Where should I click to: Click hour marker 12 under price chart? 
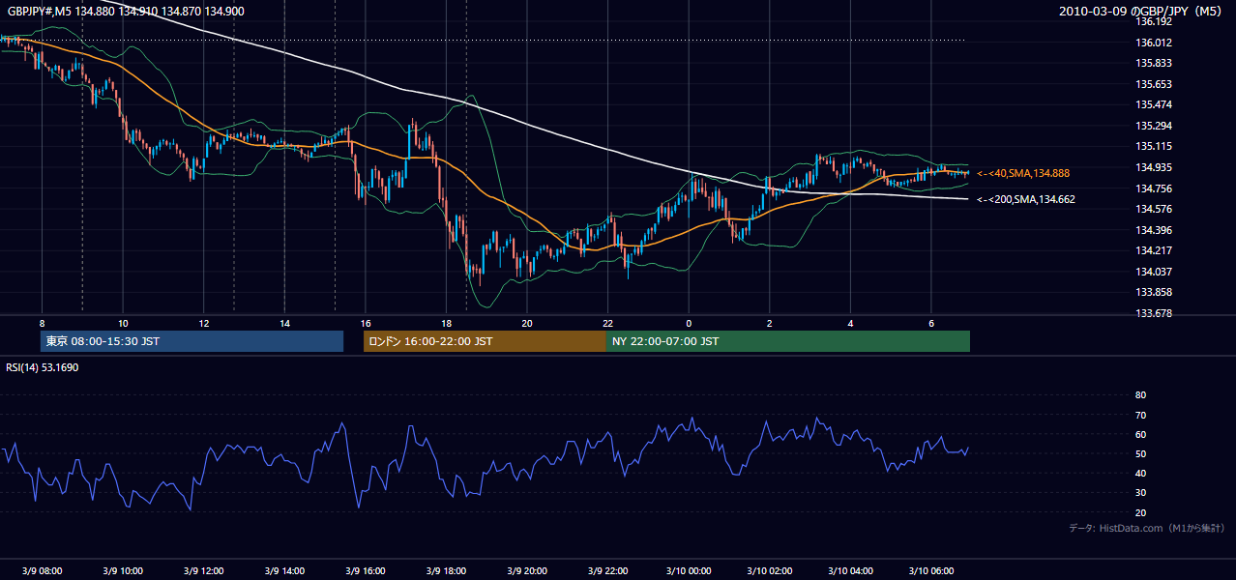coord(203,323)
